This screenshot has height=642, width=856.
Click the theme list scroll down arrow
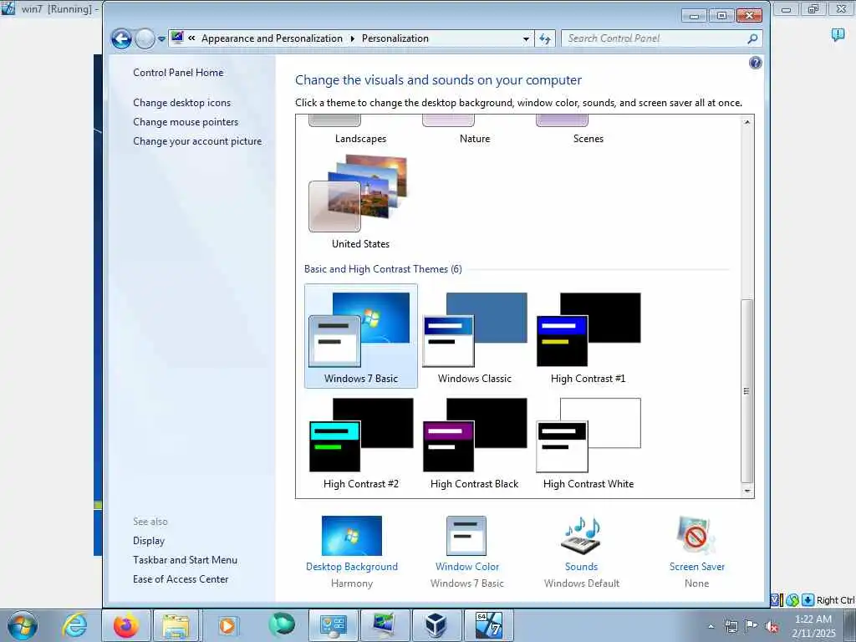pyautogui.click(x=746, y=491)
